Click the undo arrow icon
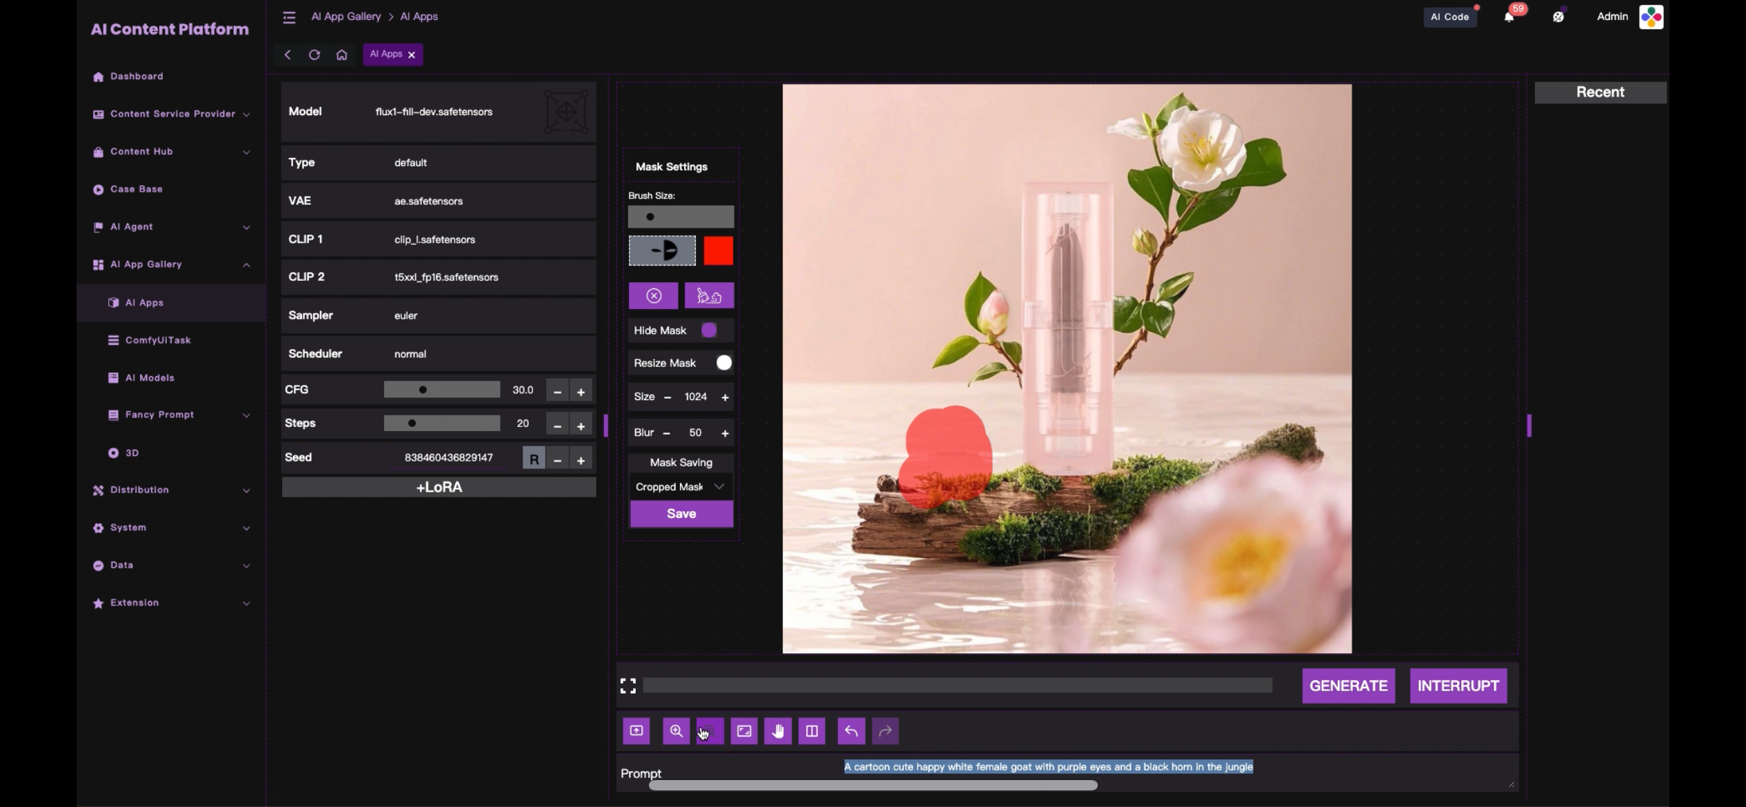This screenshot has width=1746, height=807. (x=851, y=730)
